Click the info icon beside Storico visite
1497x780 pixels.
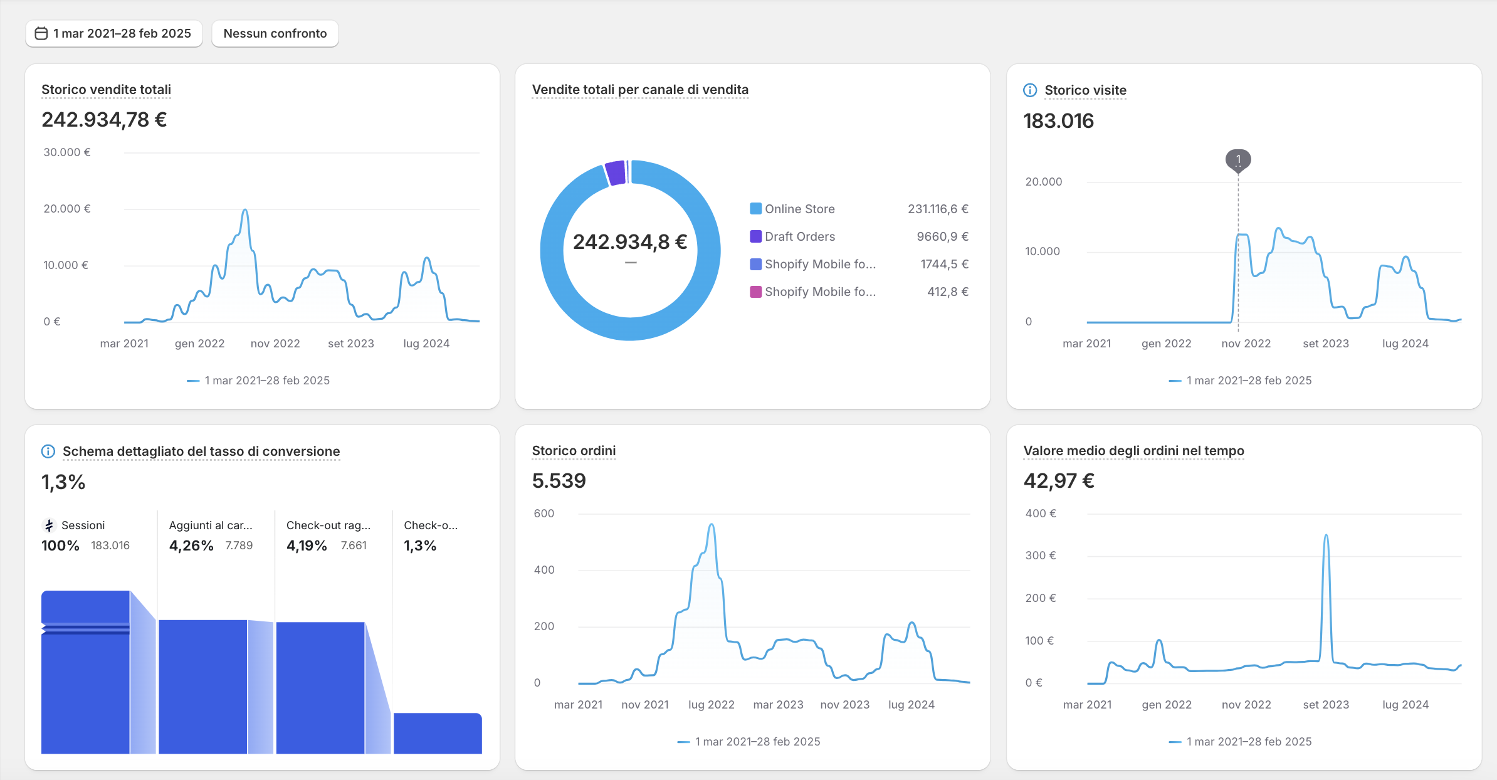click(1030, 90)
